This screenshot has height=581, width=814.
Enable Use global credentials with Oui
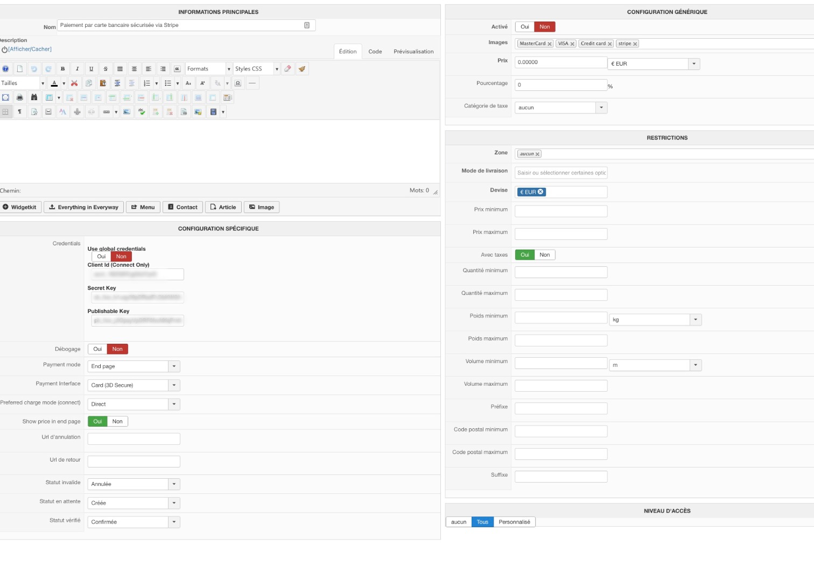pos(101,257)
